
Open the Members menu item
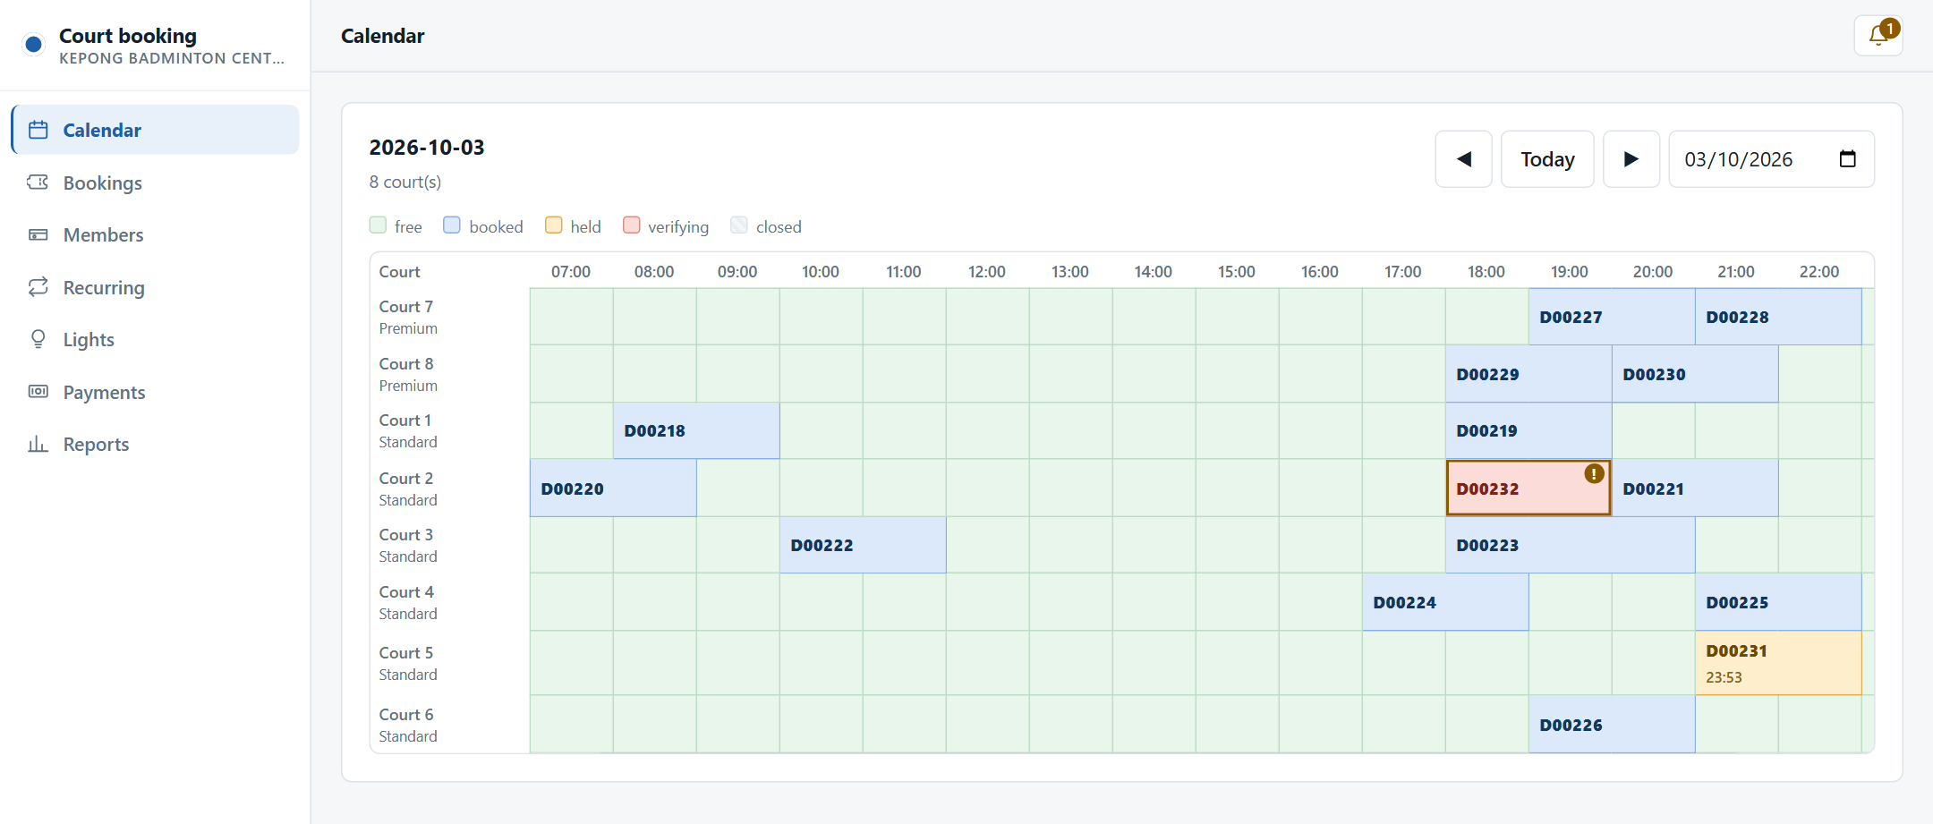click(x=155, y=234)
